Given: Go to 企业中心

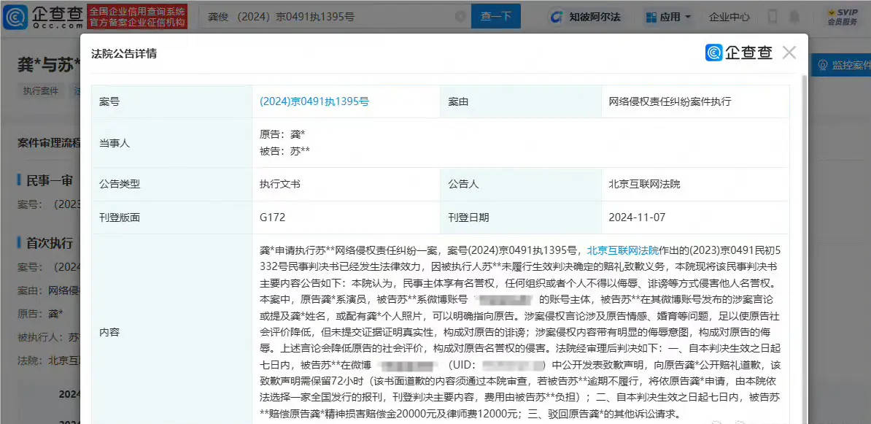Looking at the screenshot, I should click(x=729, y=17).
